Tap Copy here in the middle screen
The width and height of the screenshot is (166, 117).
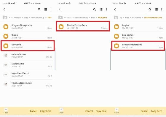[101, 111]
